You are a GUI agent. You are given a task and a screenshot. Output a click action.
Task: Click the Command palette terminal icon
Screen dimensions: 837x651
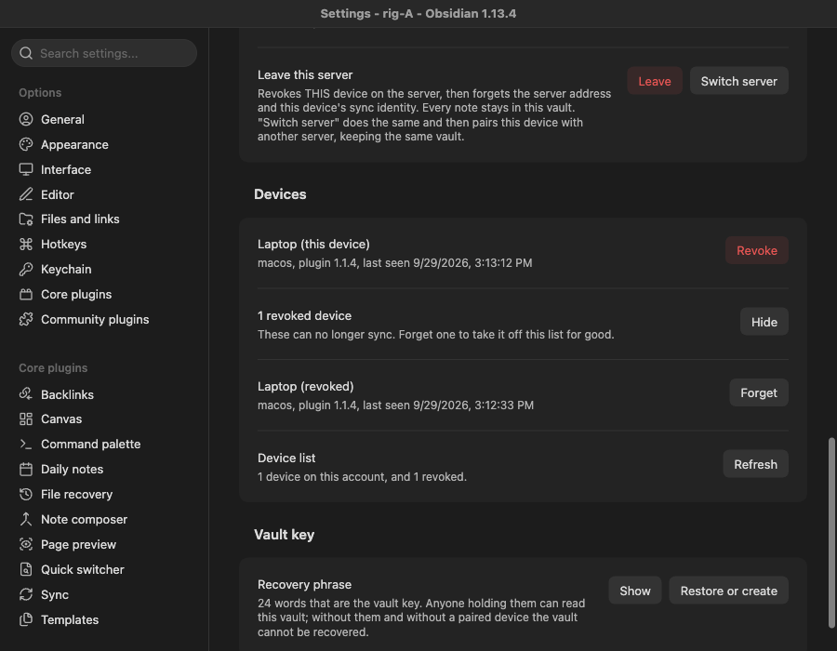(x=26, y=444)
